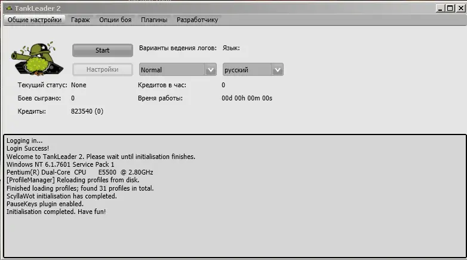Click the Настройки button
The width and height of the screenshot is (467, 260).
pos(103,69)
